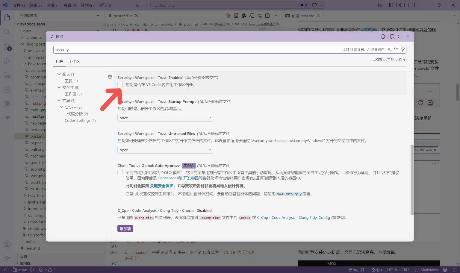The image size is (460, 273).
Task: Select 代码分析 (2) in the settings tree
Action: [x=77, y=114]
